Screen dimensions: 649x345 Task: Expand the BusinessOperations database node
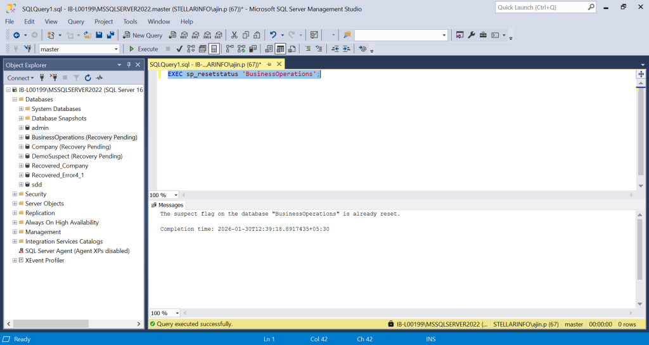point(21,137)
